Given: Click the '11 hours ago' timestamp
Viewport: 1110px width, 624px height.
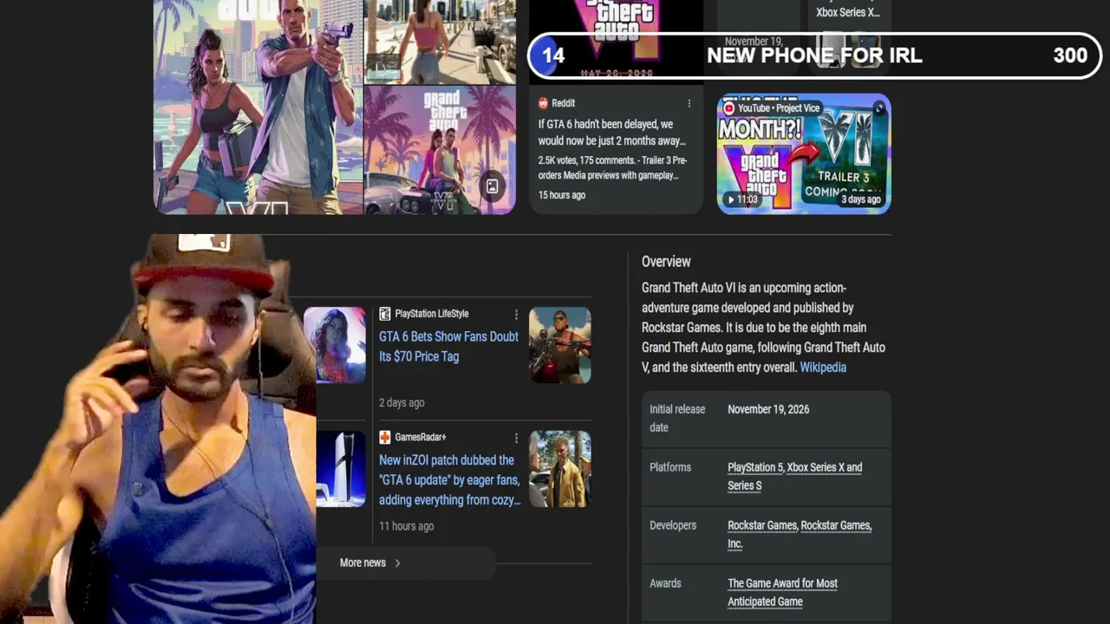Looking at the screenshot, I should (x=406, y=526).
